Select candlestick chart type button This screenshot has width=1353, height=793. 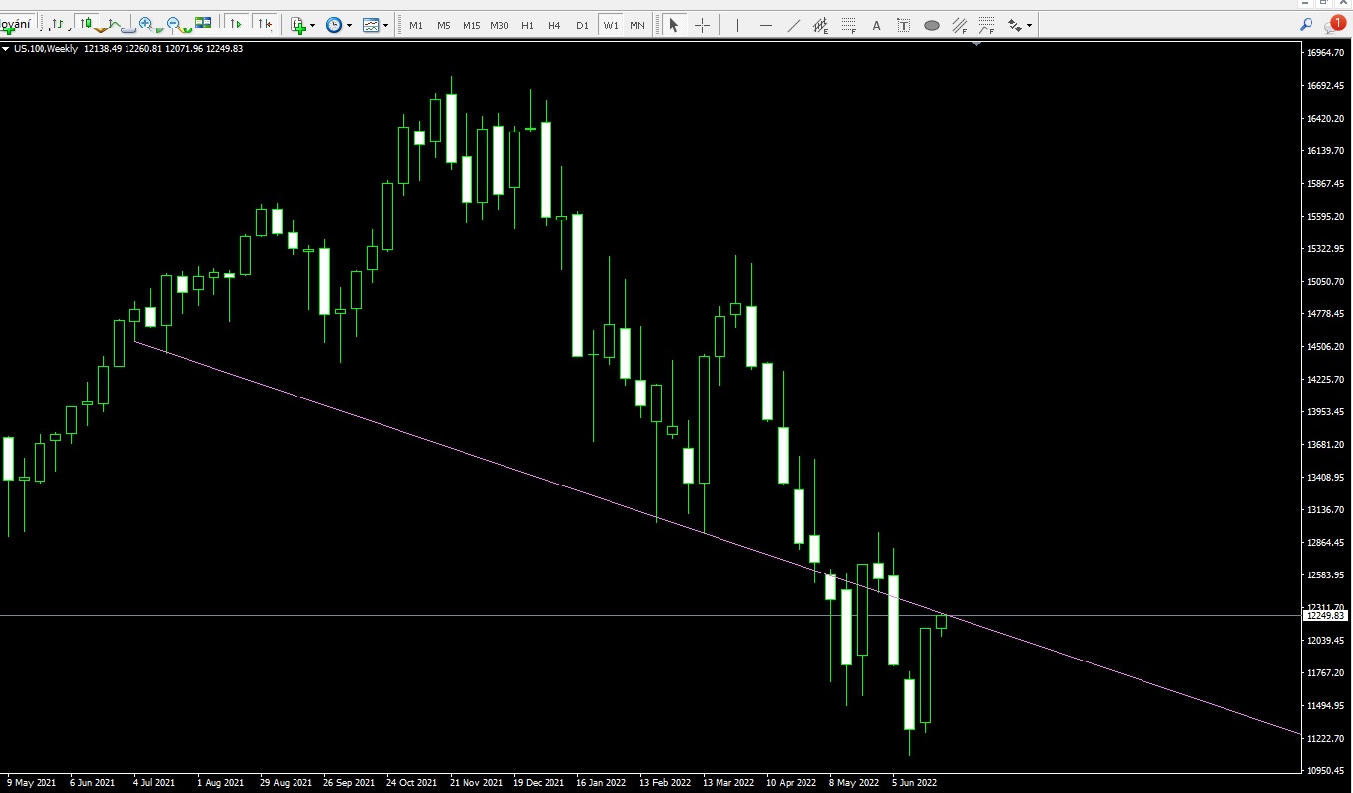(x=87, y=24)
